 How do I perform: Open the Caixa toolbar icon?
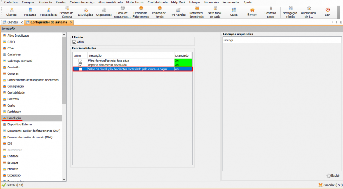(x=234, y=11)
